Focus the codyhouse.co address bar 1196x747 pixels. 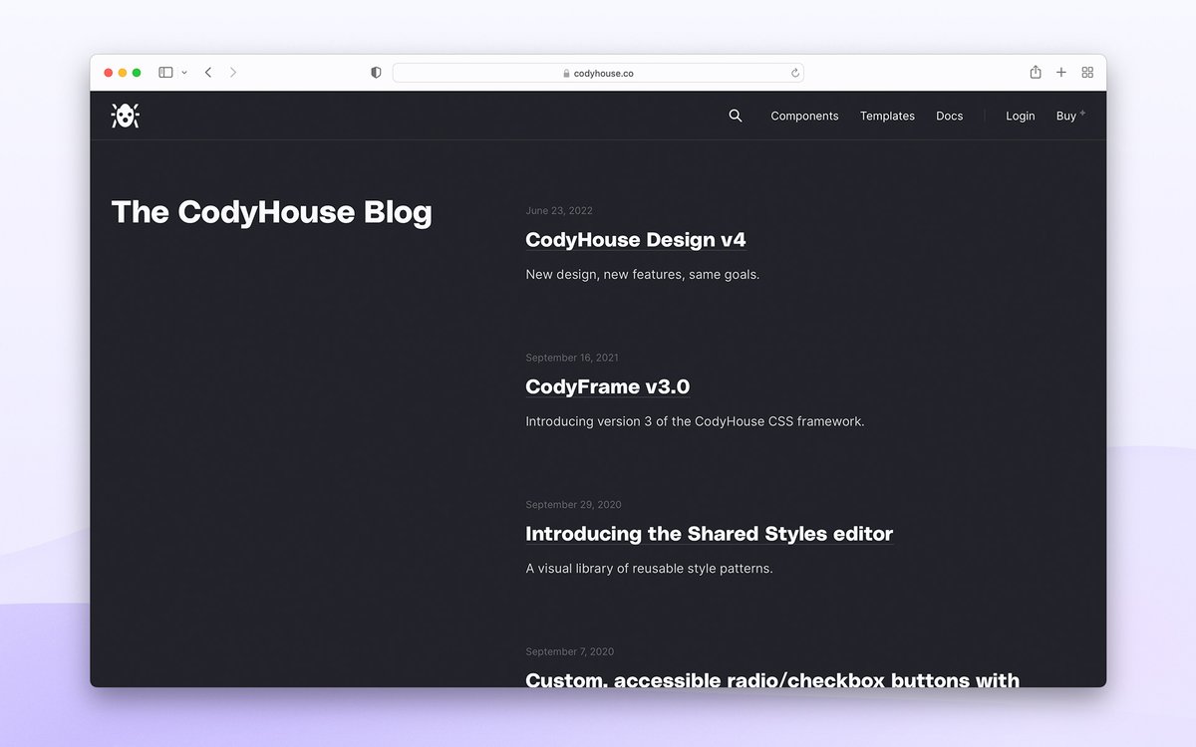click(x=598, y=73)
